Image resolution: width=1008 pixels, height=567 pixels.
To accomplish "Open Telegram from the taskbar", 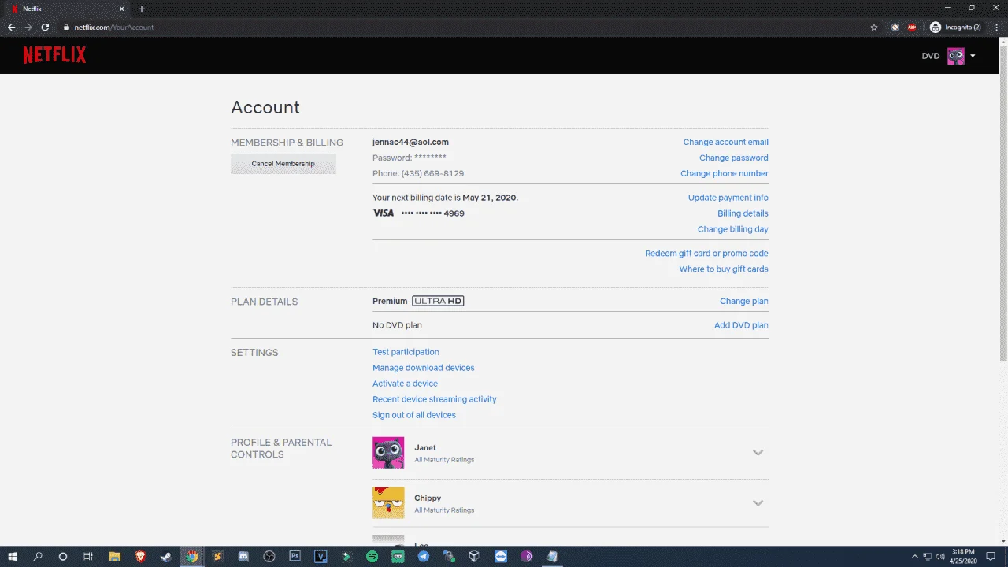I will [x=424, y=556].
